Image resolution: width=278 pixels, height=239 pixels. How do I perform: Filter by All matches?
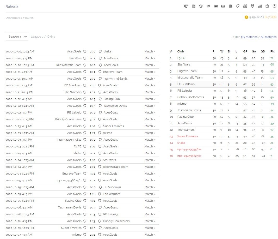[x=268, y=37]
